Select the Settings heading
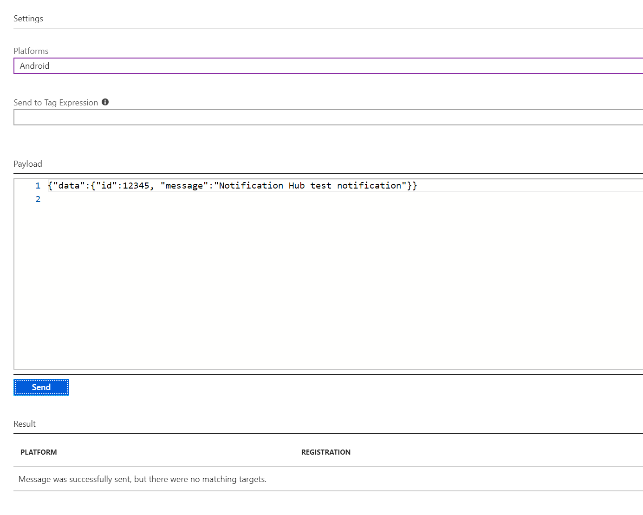Screen dimensions: 643x515 tap(28, 19)
